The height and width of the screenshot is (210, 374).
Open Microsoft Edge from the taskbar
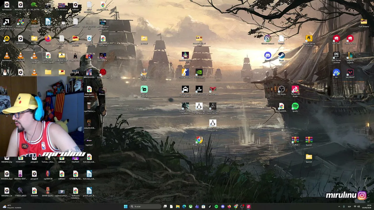(x=184, y=206)
